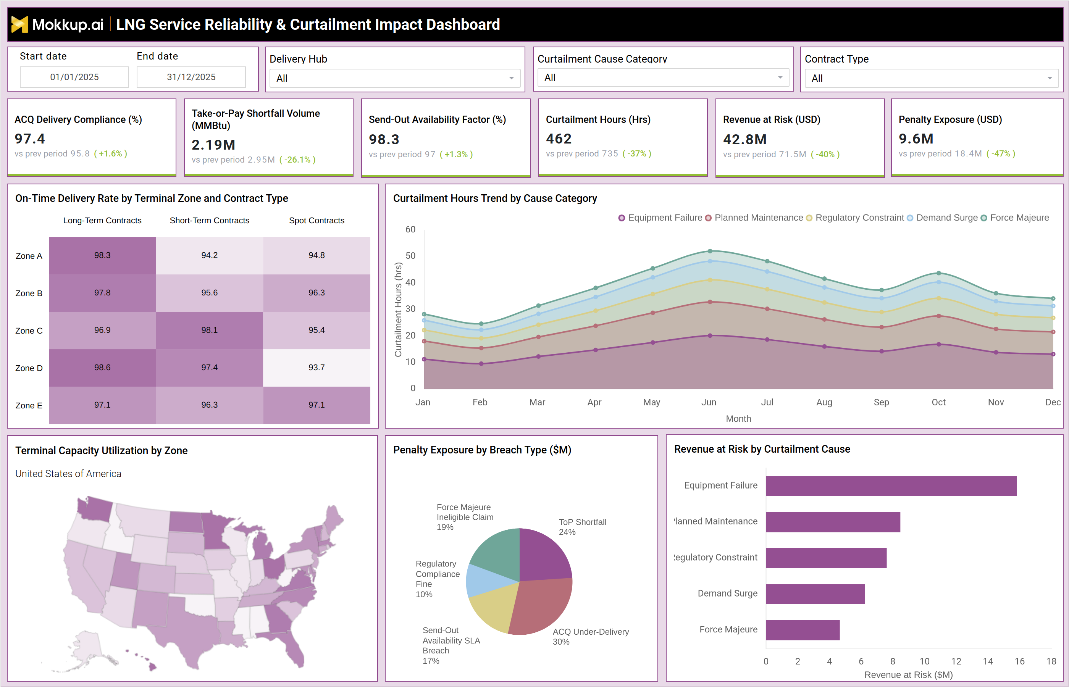Click the Short-Term Contracts column header
Image resolution: width=1069 pixels, height=687 pixels.
209,220
